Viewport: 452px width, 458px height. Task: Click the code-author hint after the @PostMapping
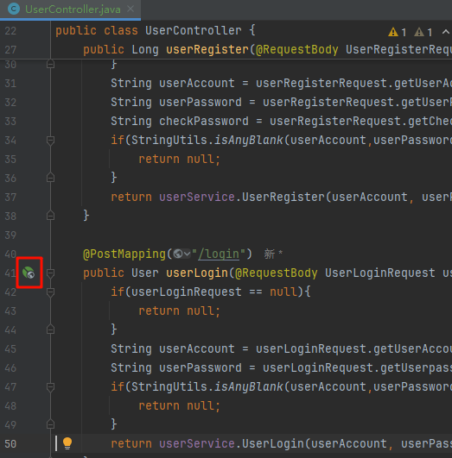click(273, 254)
